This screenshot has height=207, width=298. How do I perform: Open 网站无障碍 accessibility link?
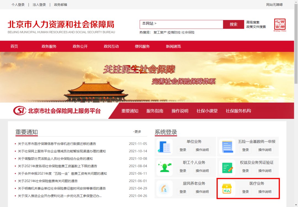click(x=274, y=5)
